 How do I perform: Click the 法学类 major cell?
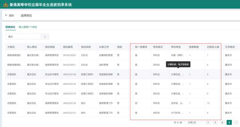[177, 103]
